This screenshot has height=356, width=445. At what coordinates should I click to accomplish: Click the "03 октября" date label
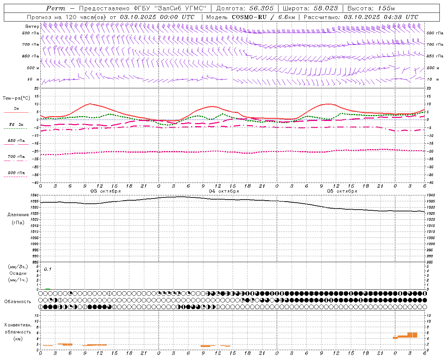click(106, 191)
